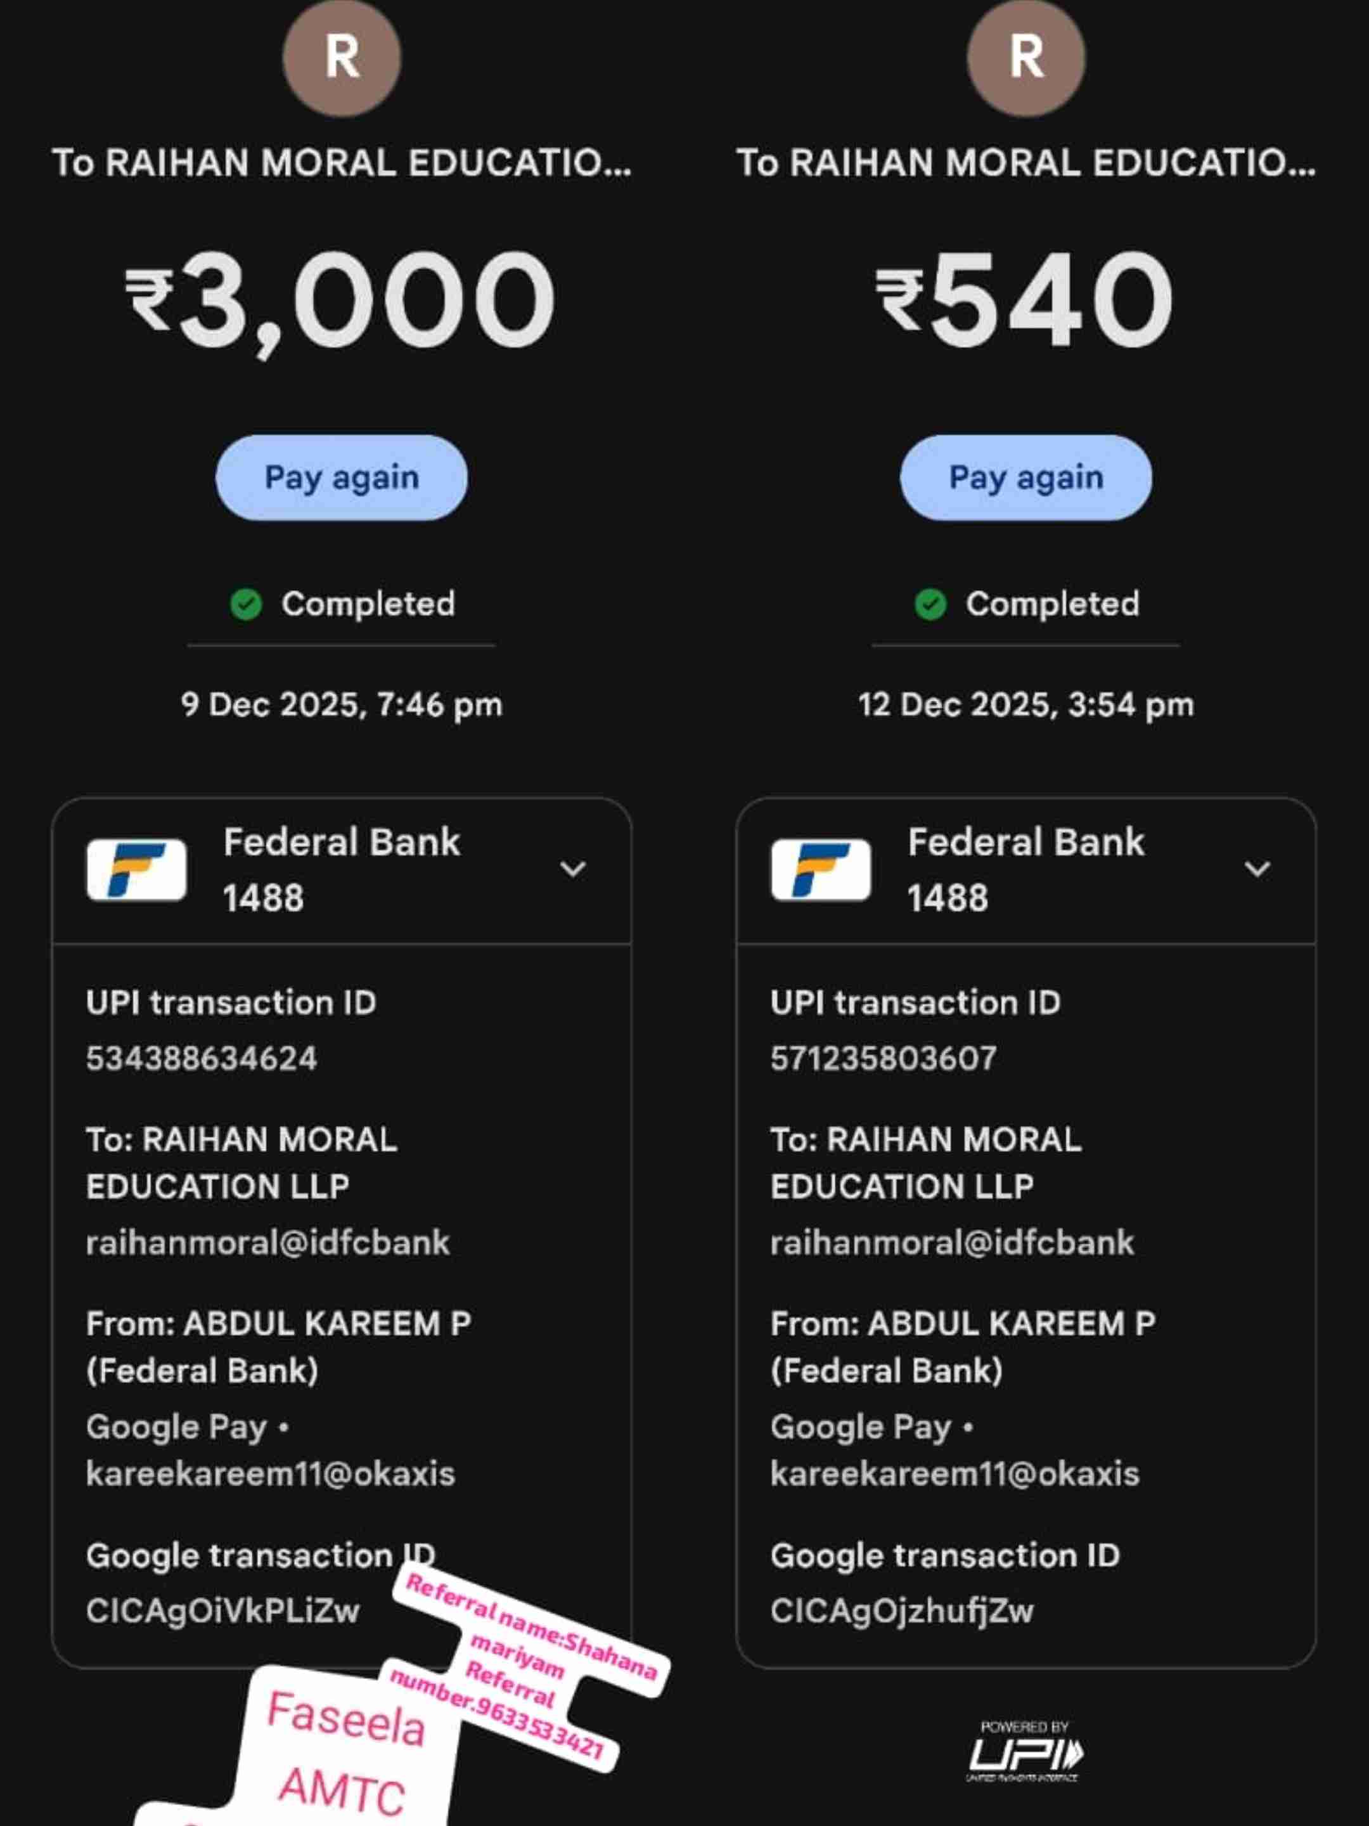This screenshot has width=1369, height=1826.
Task: Tap the R avatar on the ₹3,000 payment
Action: [x=342, y=56]
